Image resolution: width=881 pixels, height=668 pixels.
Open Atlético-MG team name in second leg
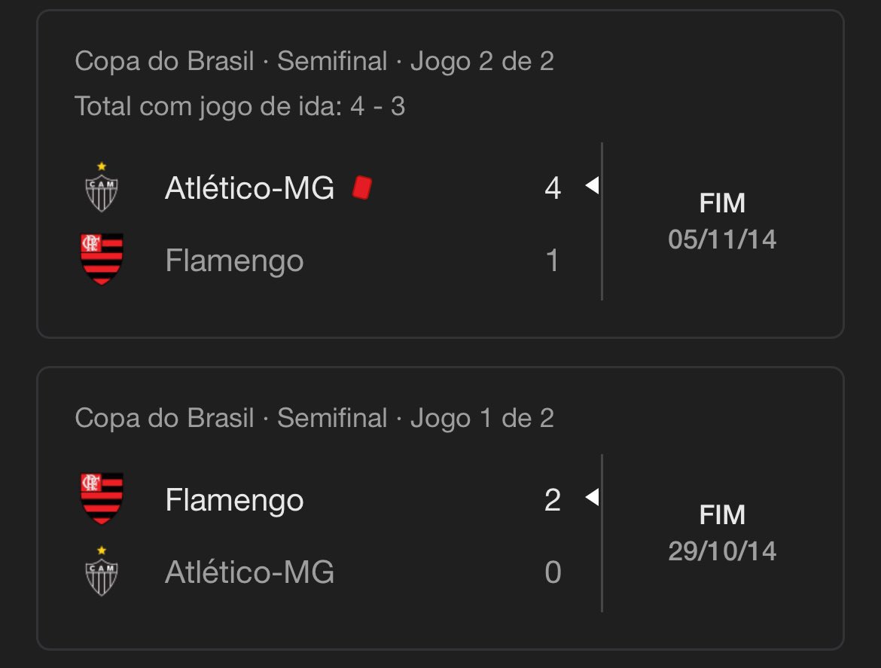[x=249, y=188]
